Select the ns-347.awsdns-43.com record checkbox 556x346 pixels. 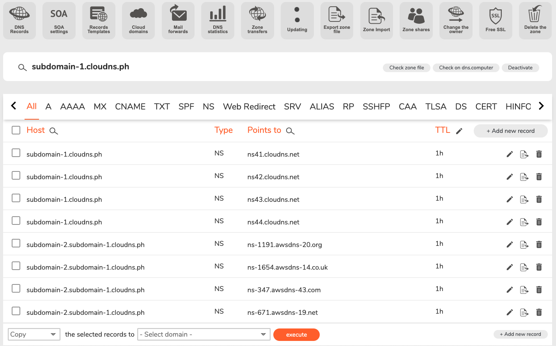tap(16, 289)
